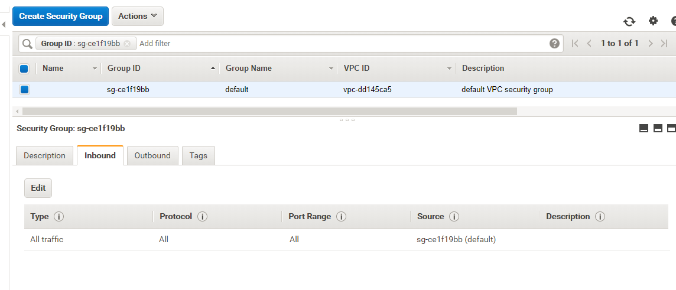
Task: Click the filter bar help question icon
Action: [554, 43]
